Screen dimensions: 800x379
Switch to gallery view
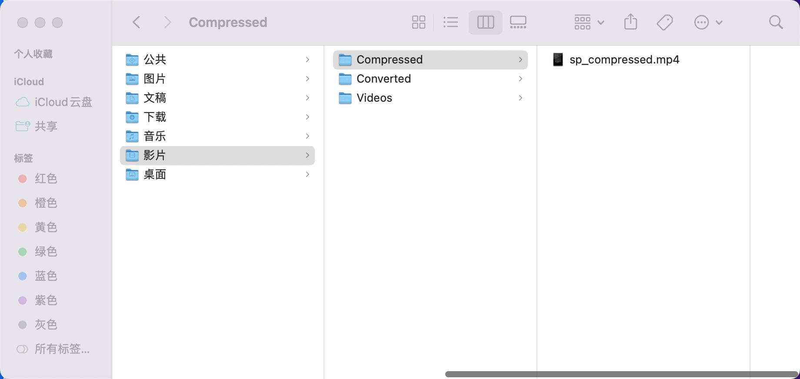pos(518,22)
